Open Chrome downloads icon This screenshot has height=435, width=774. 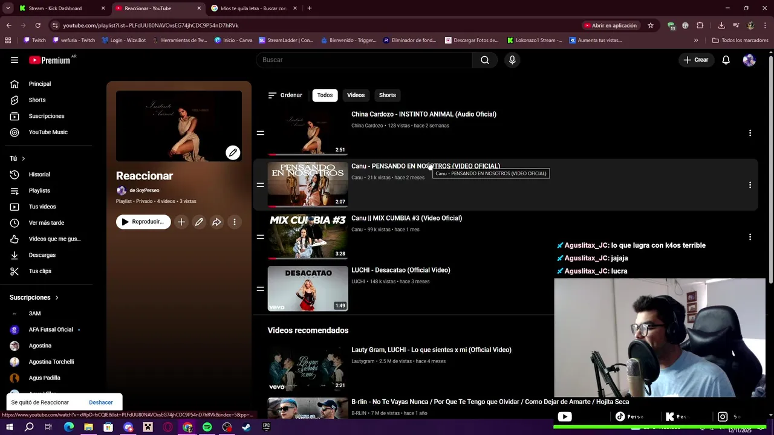721,25
